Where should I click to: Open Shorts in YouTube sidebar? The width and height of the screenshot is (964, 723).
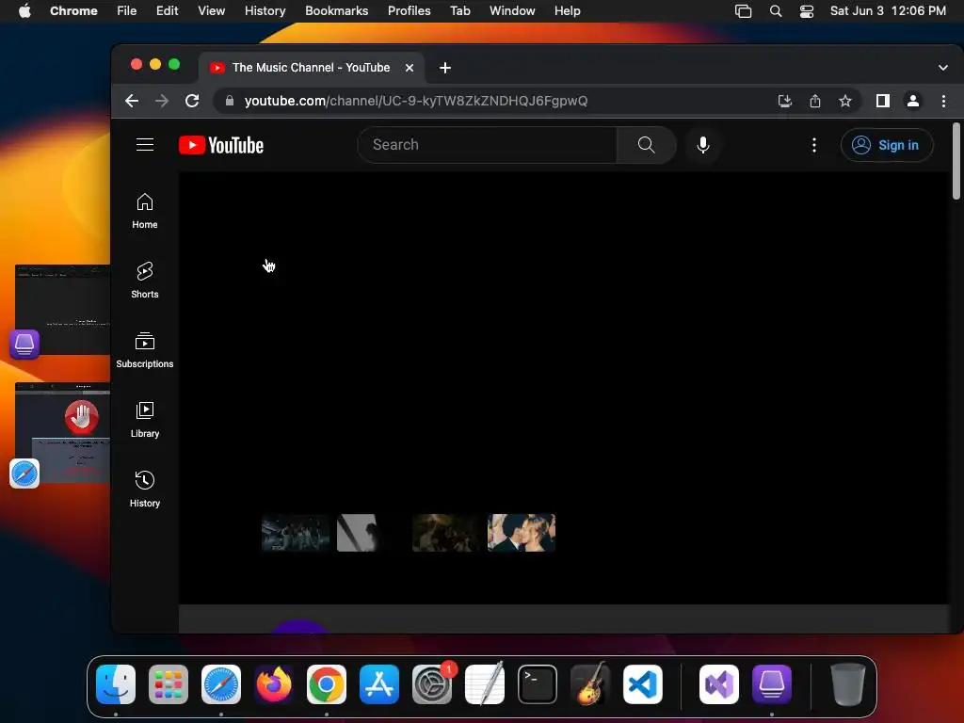pos(144,281)
